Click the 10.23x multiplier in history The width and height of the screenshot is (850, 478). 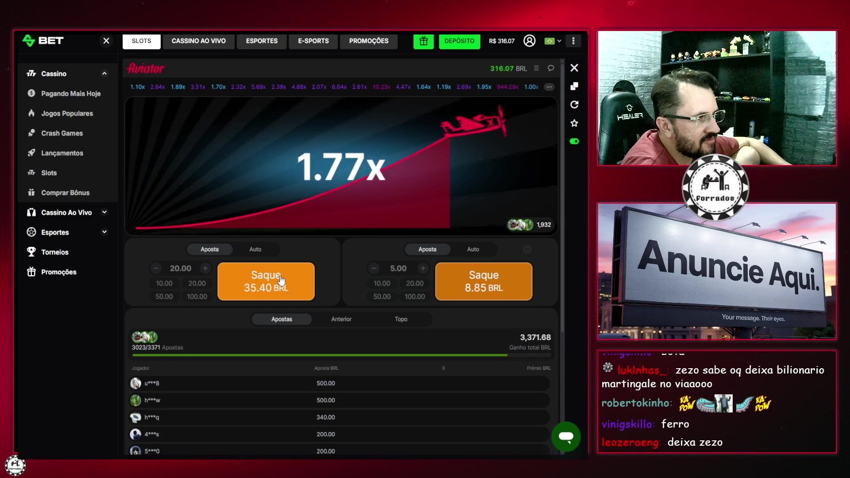[381, 87]
